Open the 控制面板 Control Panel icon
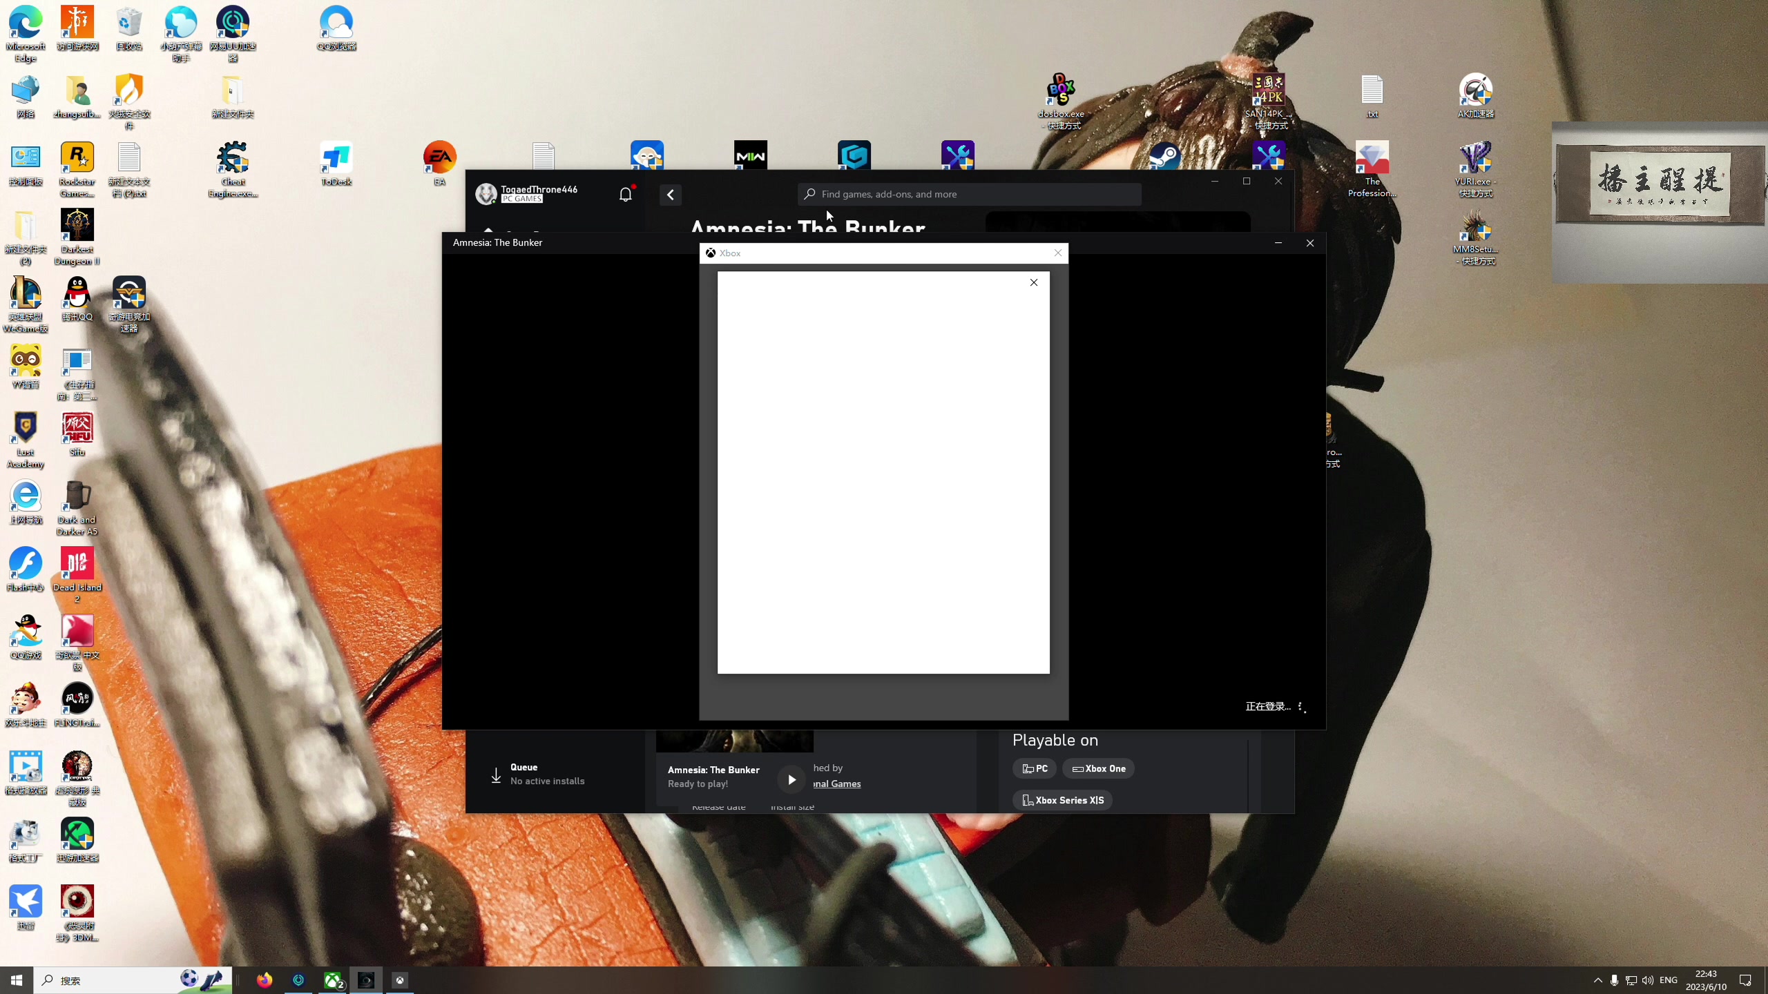Image resolution: width=1768 pixels, height=994 pixels. coord(26,164)
